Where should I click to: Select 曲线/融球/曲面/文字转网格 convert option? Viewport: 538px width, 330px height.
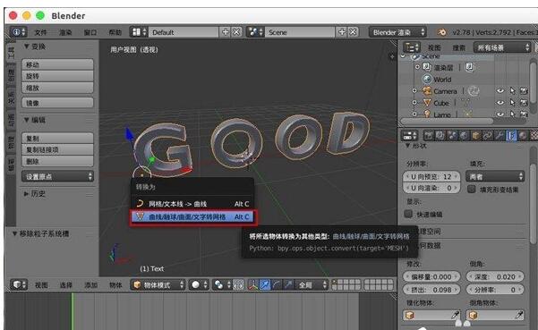192,217
